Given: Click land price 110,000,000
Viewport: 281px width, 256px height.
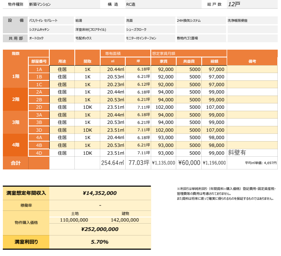Looking at the screenshot, I should pos(74,220).
